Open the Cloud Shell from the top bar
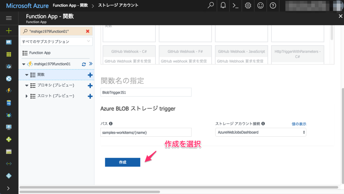344x194 pixels. coord(235,5)
